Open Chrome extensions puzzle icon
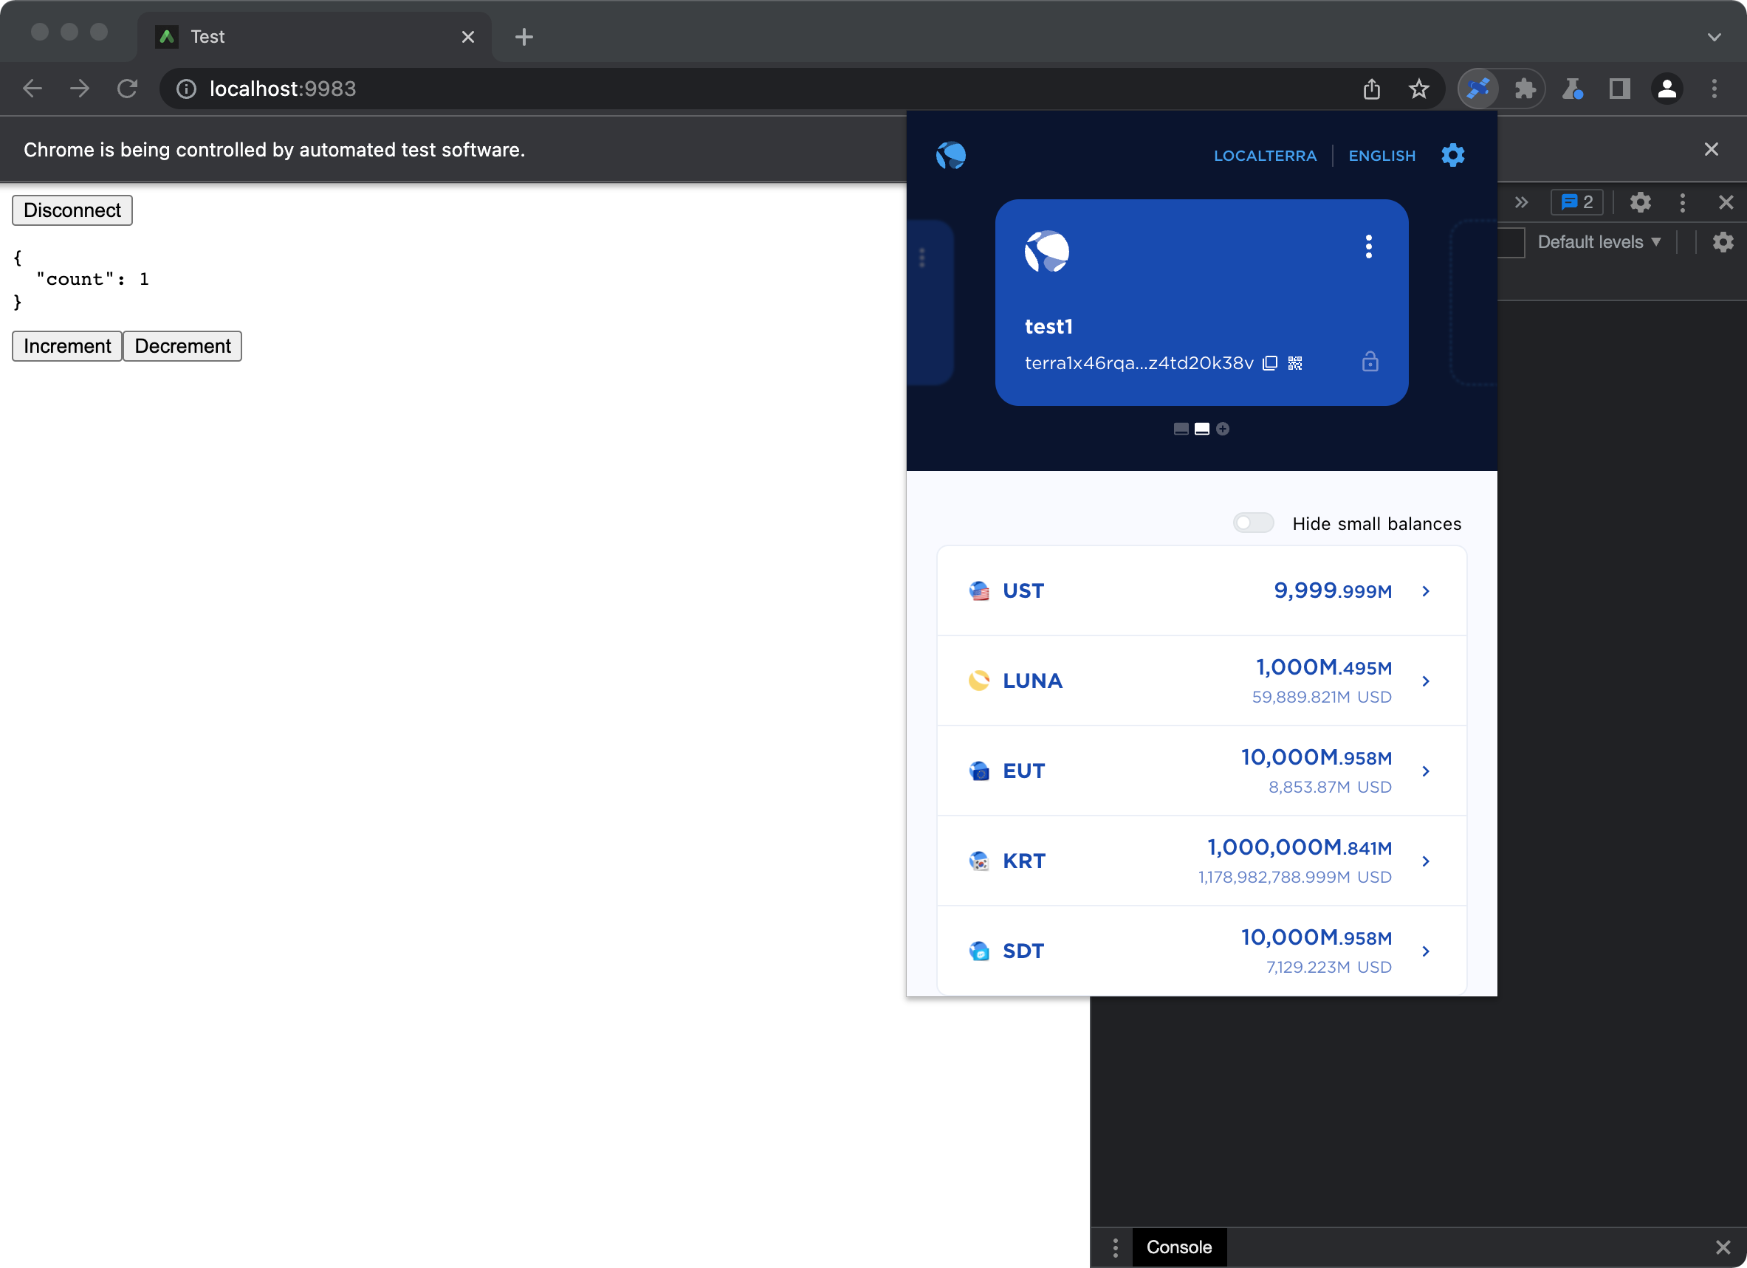The image size is (1747, 1268). [1525, 89]
